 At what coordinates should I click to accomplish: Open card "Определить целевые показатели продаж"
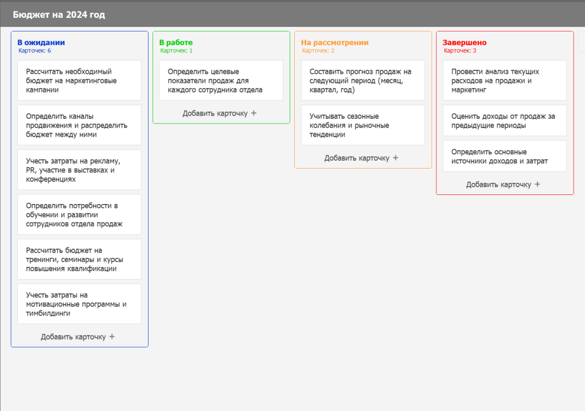point(221,81)
